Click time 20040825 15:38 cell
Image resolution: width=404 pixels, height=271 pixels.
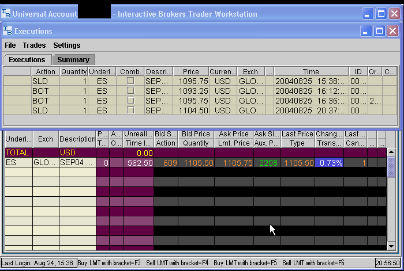pyautogui.click(x=311, y=81)
